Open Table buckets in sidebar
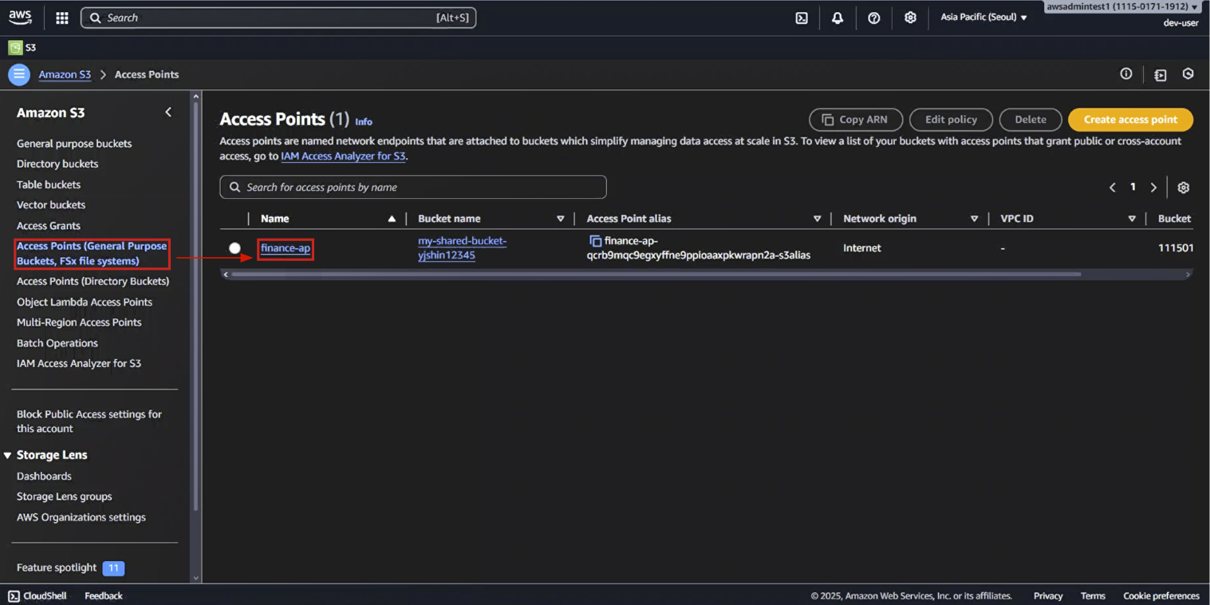The image size is (1210, 605). point(49,184)
